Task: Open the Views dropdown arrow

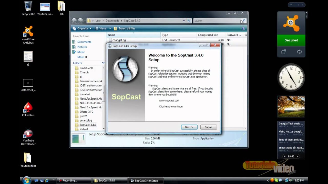Action: 110,29
